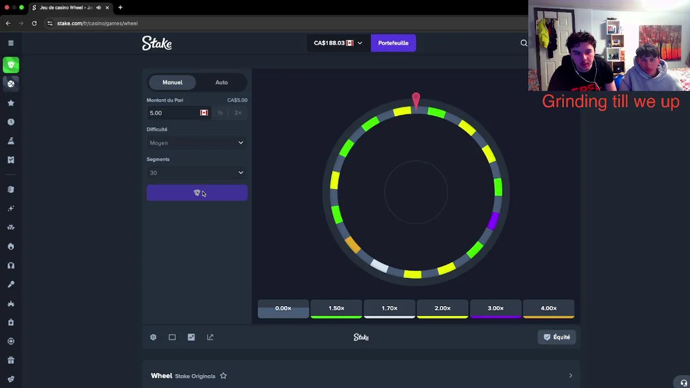
Task: Open the lightning card icon in sidebar
Action: 11,322
